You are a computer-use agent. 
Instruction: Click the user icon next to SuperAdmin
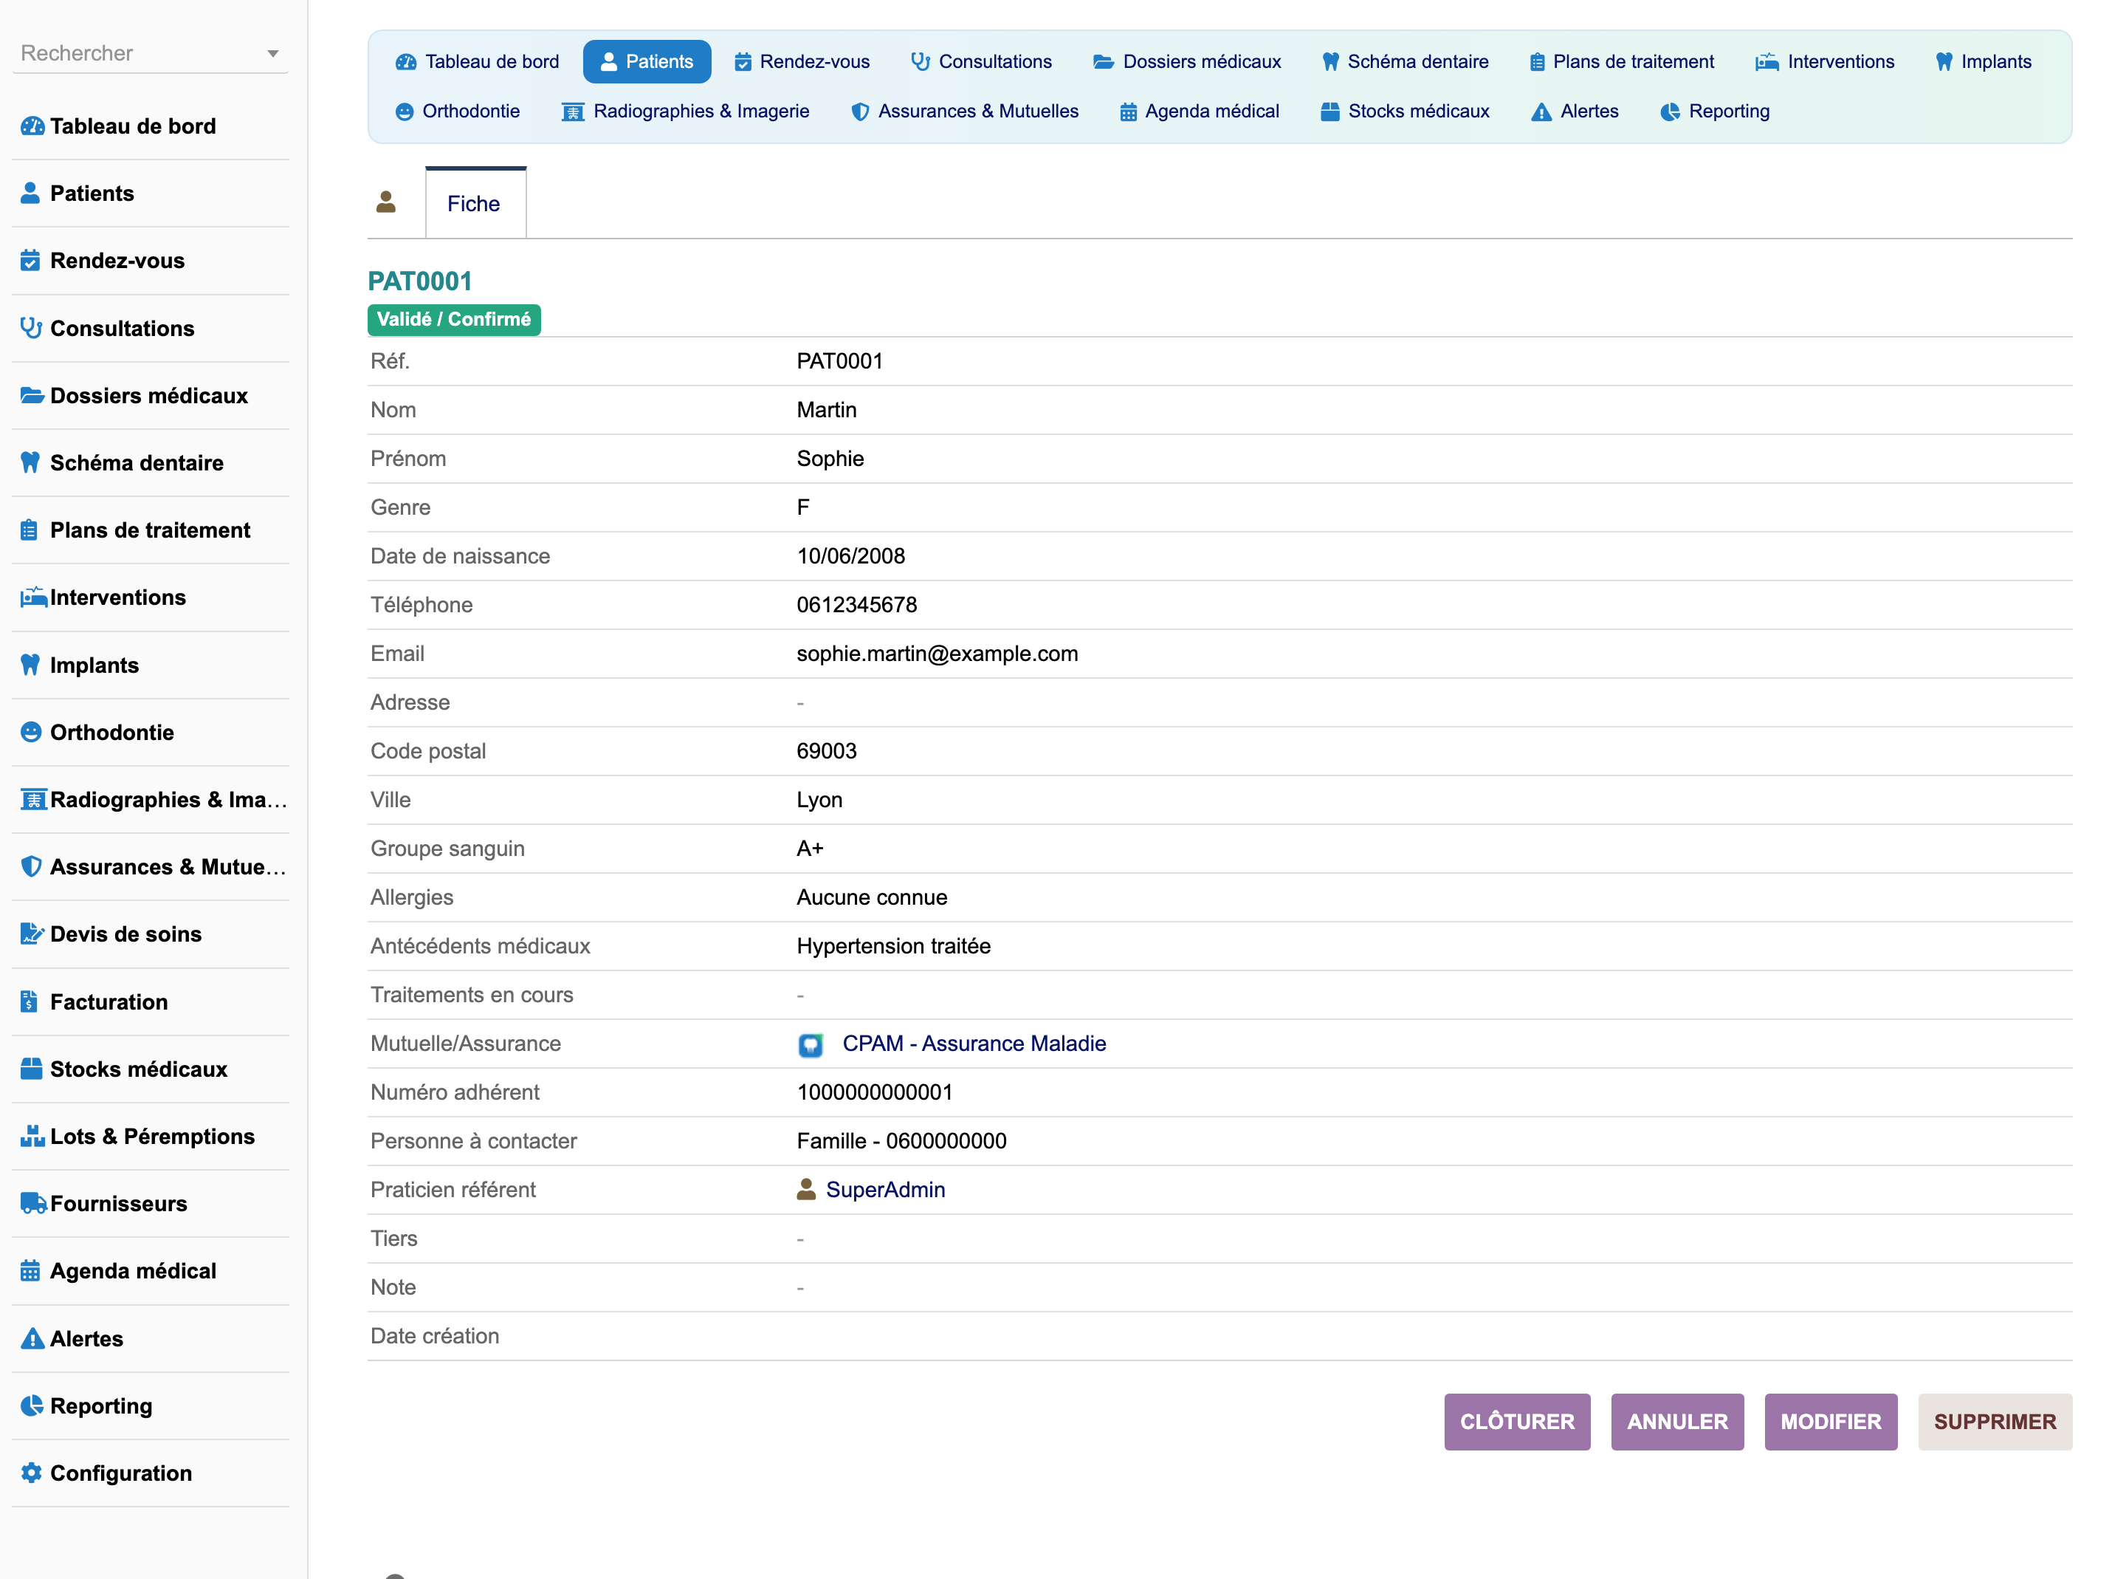click(806, 1189)
